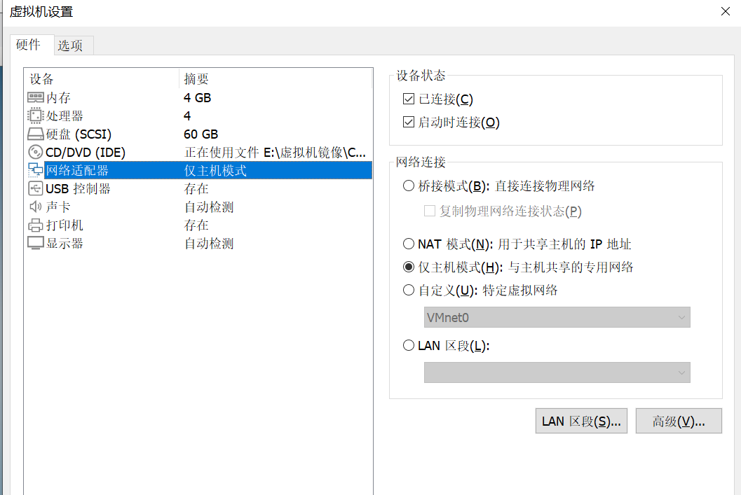Click the 高级(V)... button
741x495 pixels.
point(679,421)
